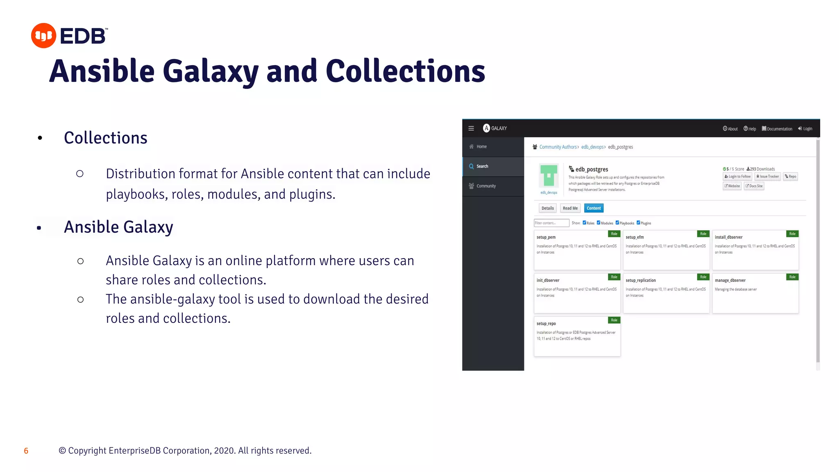Screen dimensions: 839x472
Task: Click the Home house icon
Action: [x=472, y=147]
